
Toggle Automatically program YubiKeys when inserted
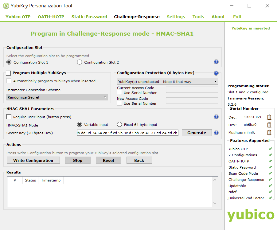pos(9,81)
